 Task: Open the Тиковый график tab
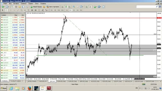click(16, 81)
